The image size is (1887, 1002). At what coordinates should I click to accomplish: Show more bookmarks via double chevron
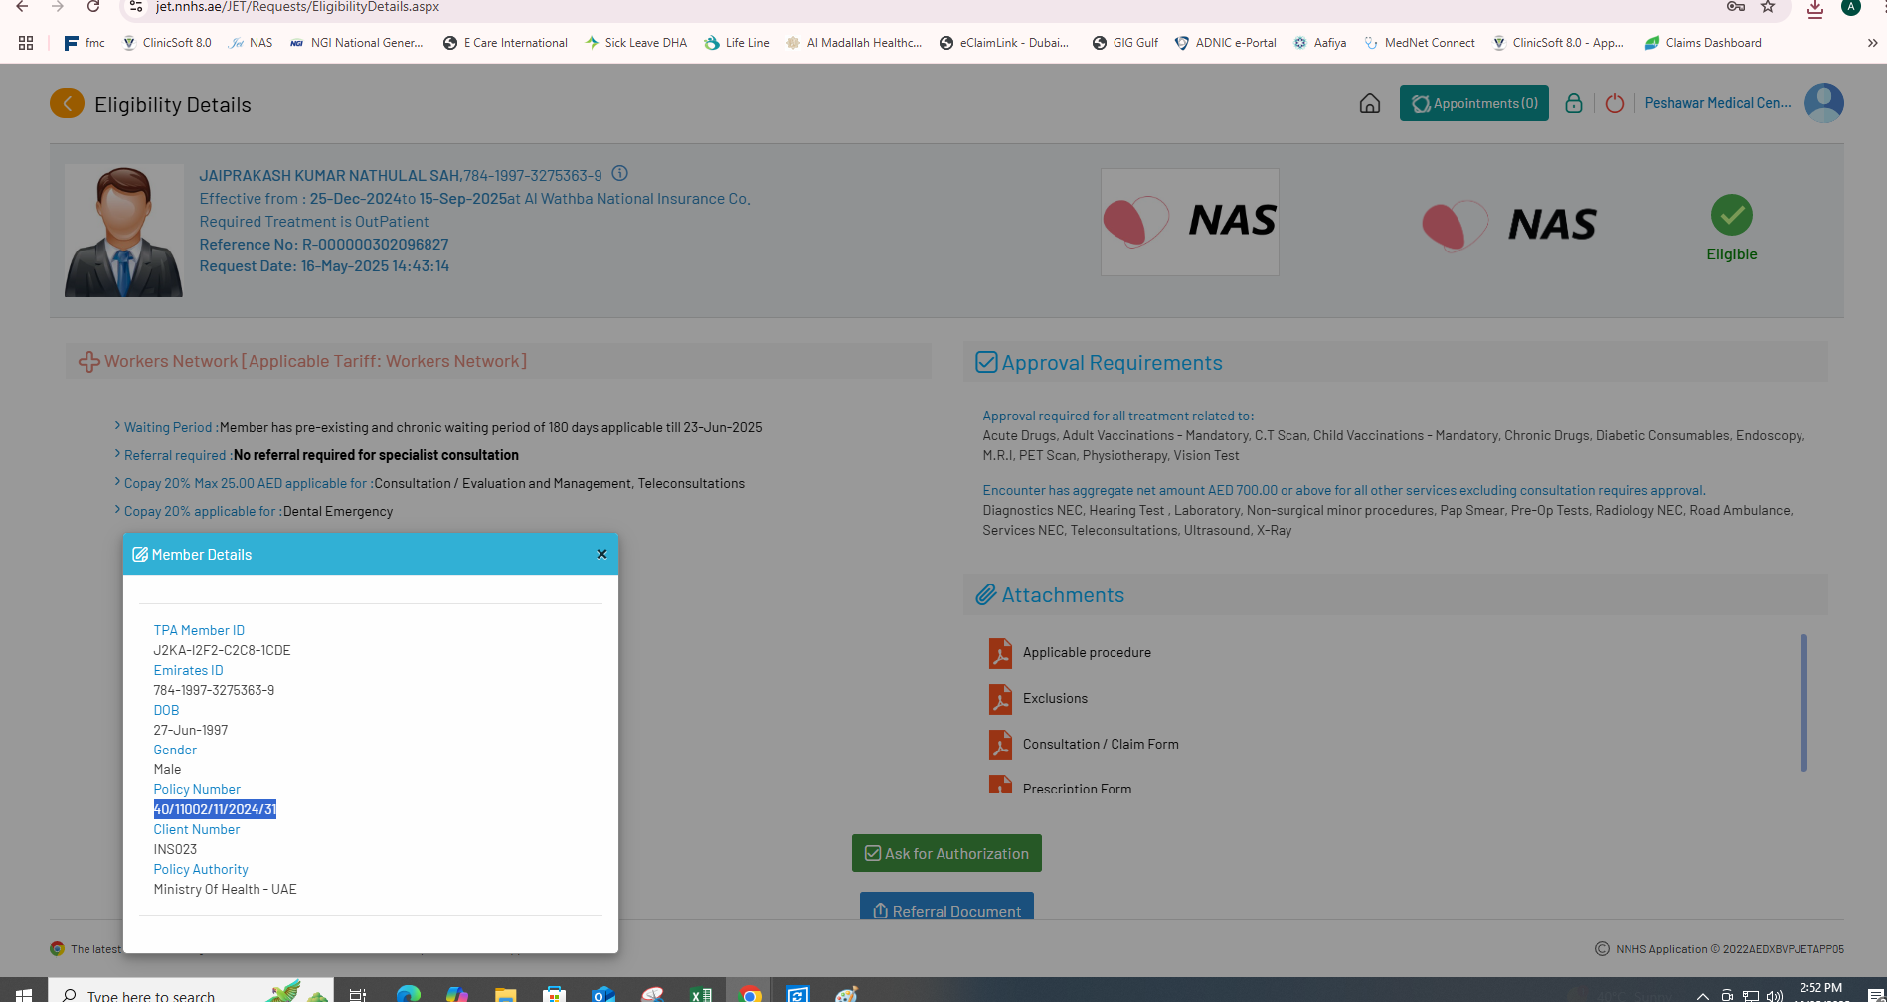click(x=1872, y=43)
